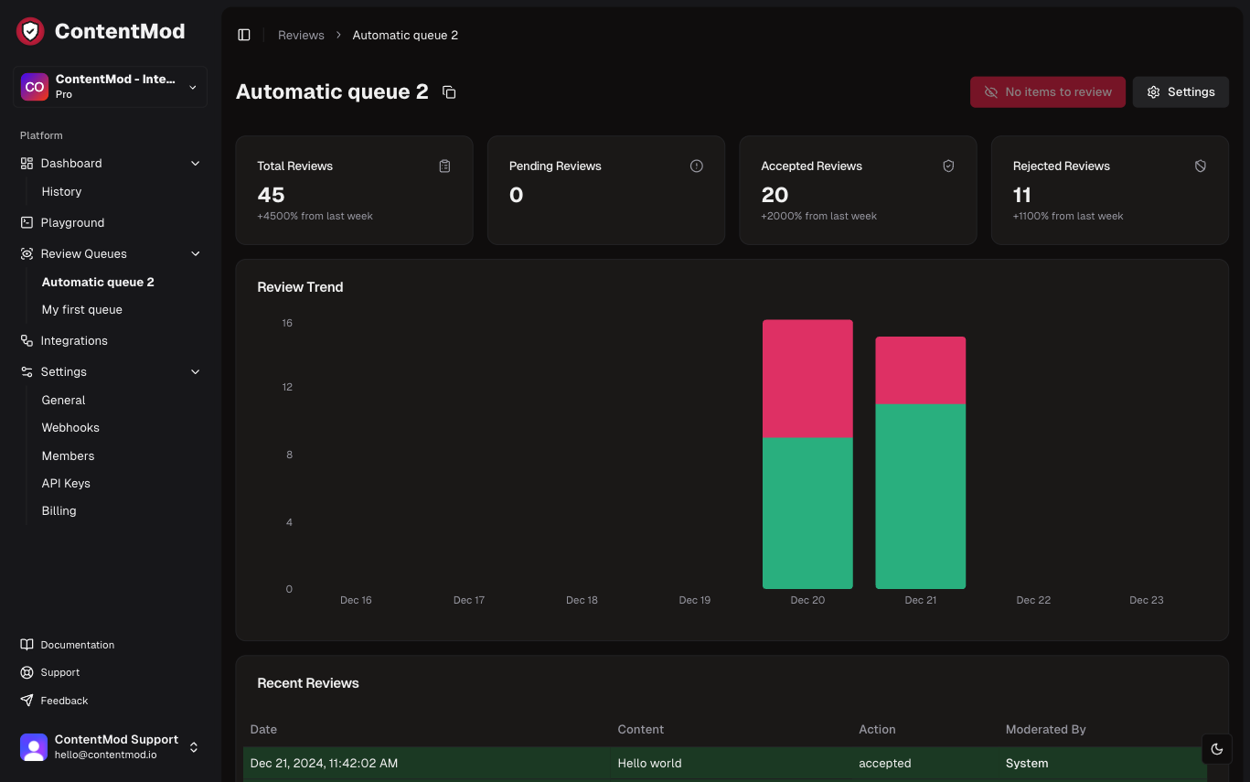This screenshot has width=1250, height=782.
Task: Toggle the sidebar panel icon
Action: coord(244,35)
